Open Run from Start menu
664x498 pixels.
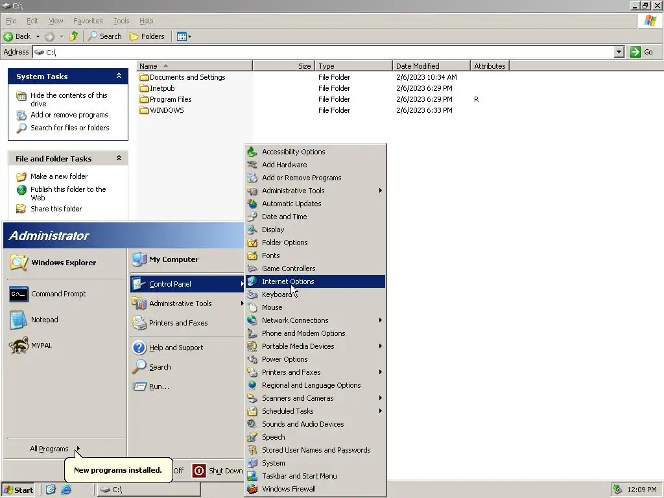(159, 386)
